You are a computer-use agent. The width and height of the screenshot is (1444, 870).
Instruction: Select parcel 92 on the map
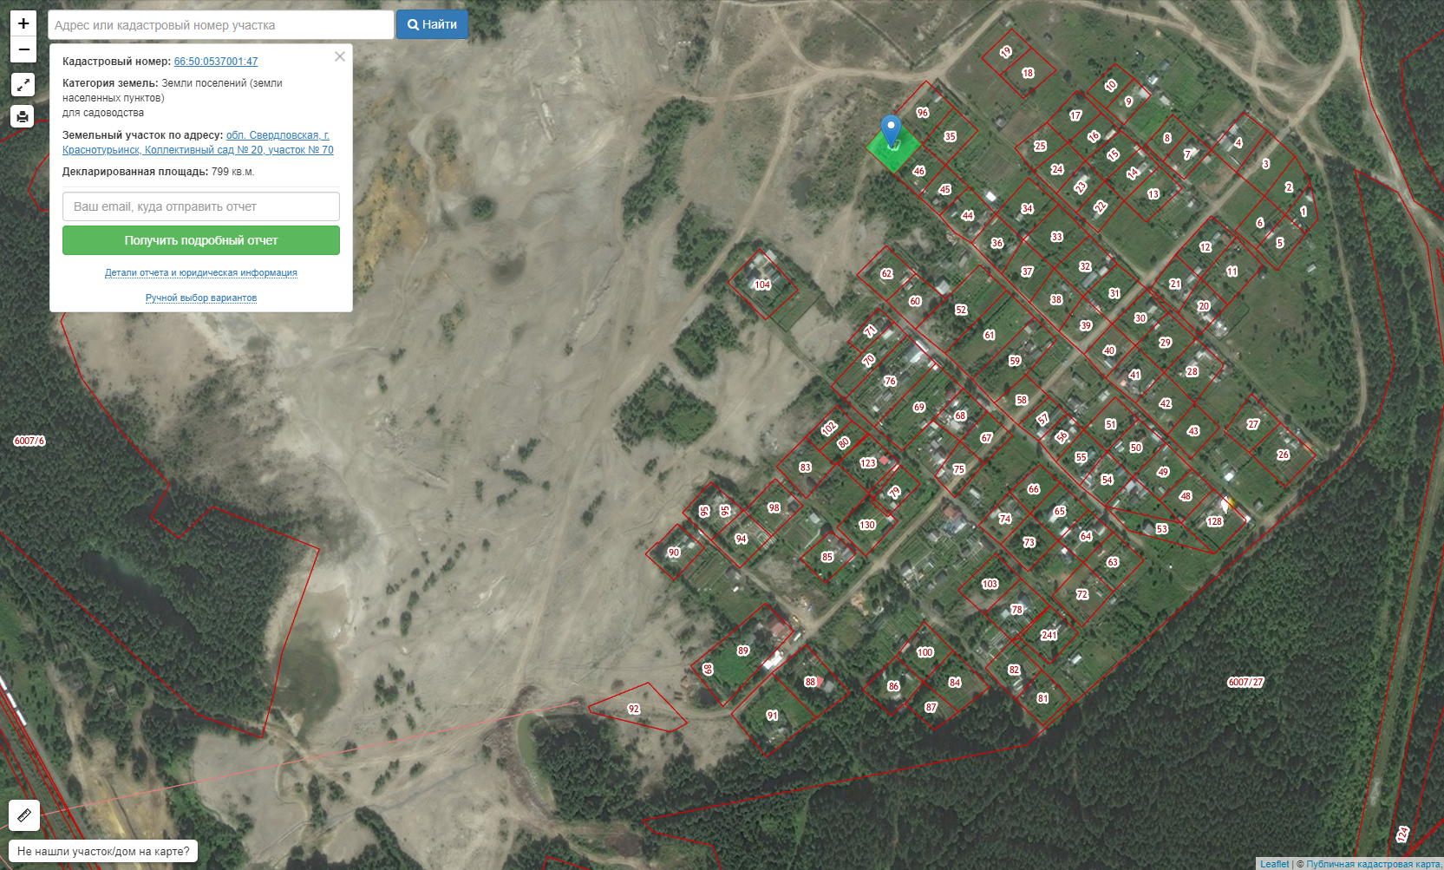634,709
